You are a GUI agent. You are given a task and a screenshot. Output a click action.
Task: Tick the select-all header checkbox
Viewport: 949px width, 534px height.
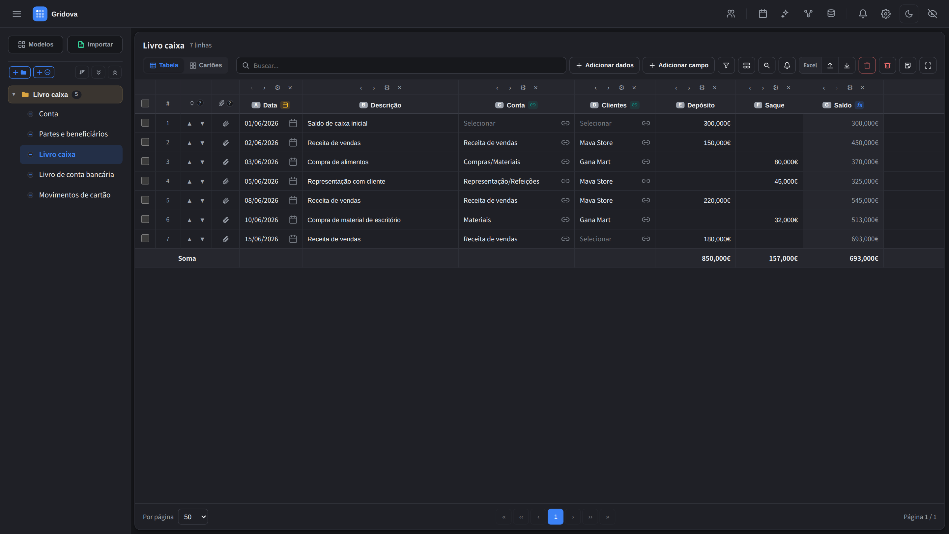(x=145, y=104)
